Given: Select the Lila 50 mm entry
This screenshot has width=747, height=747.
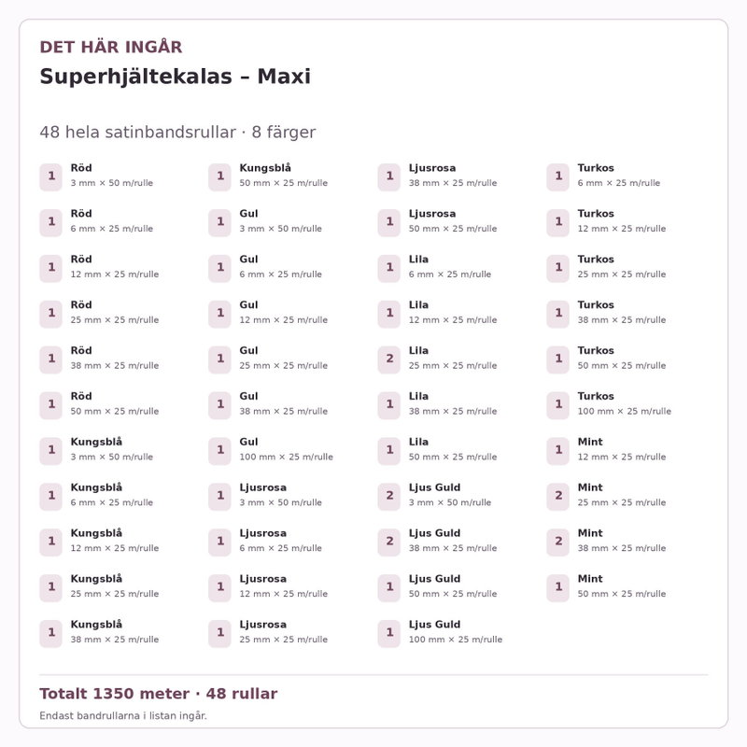Looking at the screenshot, I should (437, 451).
